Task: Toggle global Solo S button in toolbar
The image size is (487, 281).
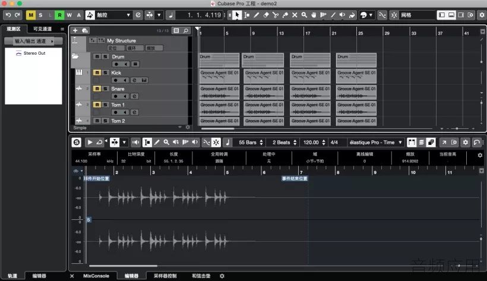Action: pos(40,15)
